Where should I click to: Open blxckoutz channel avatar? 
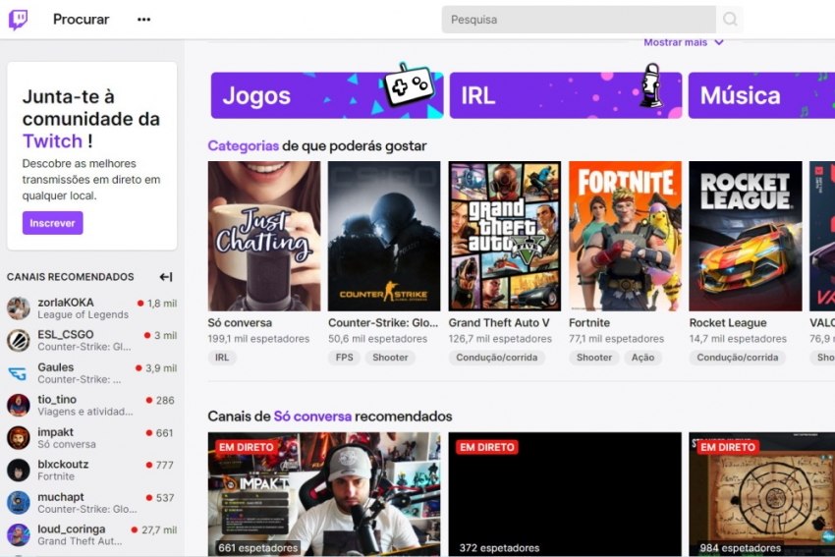pos(18,471)
